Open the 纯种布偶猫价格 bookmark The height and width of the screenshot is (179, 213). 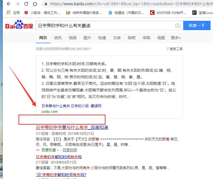(x=84, y=13)
